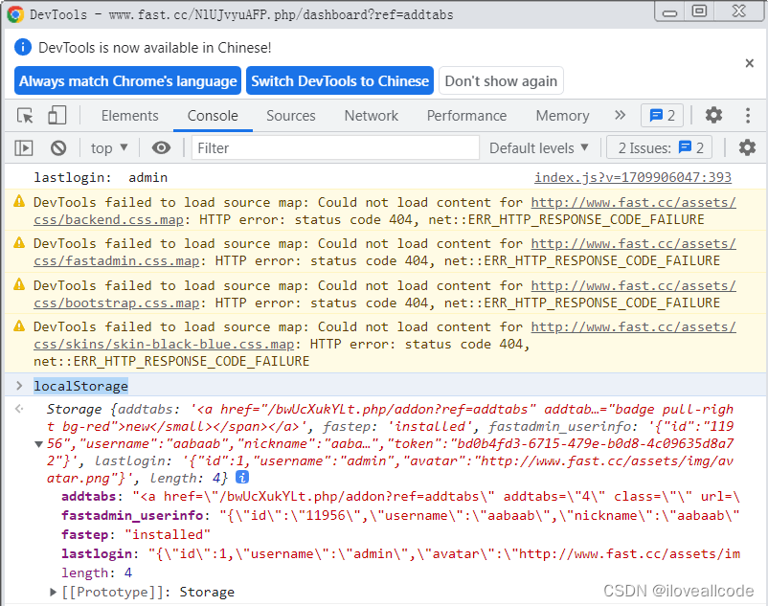This screenshot has width=768, height=606.
Task: Open console settings gear next to Issues
Action: pos(747,147)
